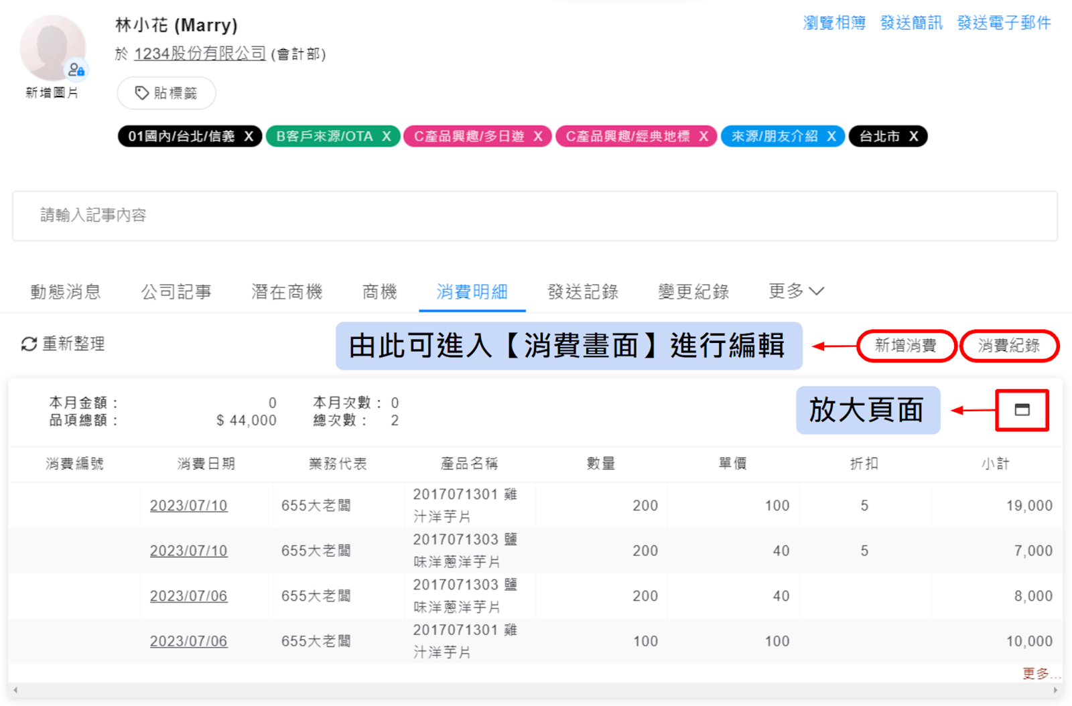Remove the 01國內/台北/信義 tag
This screenshot has height=706, width=1072.
tap(249, 137)
